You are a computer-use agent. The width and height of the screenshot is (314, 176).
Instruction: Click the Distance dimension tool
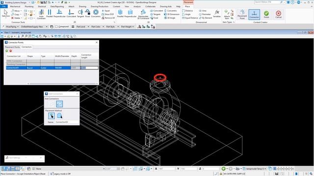click(187, 11)
